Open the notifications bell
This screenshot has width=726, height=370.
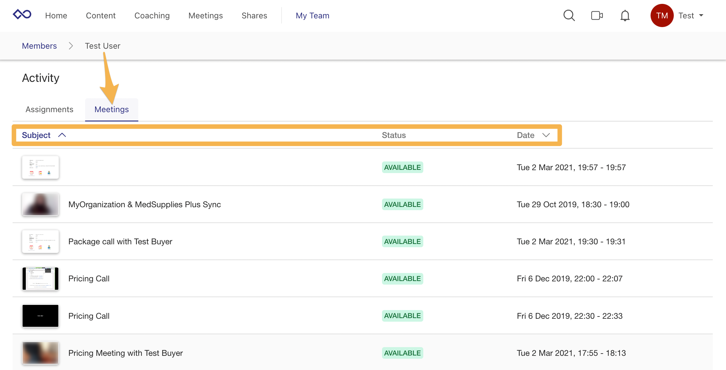[624, 15]
